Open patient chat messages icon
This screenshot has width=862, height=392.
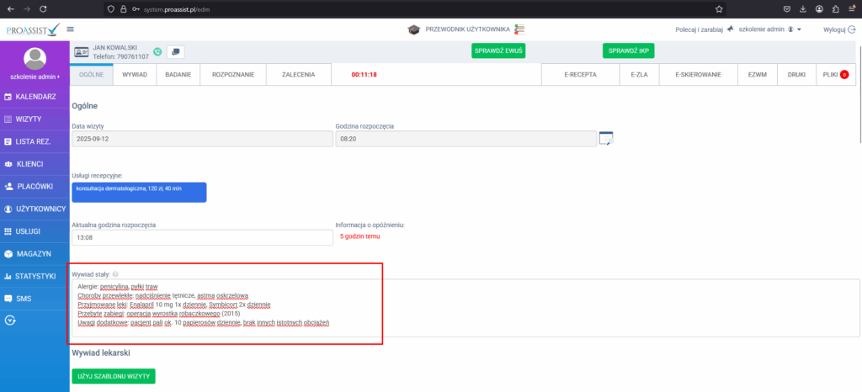point(175,52)
